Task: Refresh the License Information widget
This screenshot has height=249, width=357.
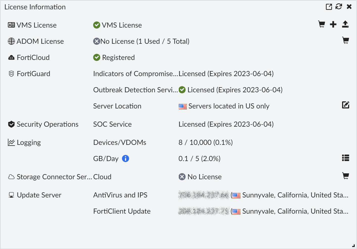Action: [339, 7]
